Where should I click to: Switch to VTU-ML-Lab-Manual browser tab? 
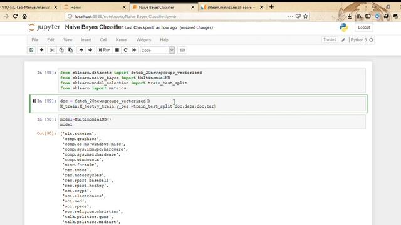[x=26, y=7]
